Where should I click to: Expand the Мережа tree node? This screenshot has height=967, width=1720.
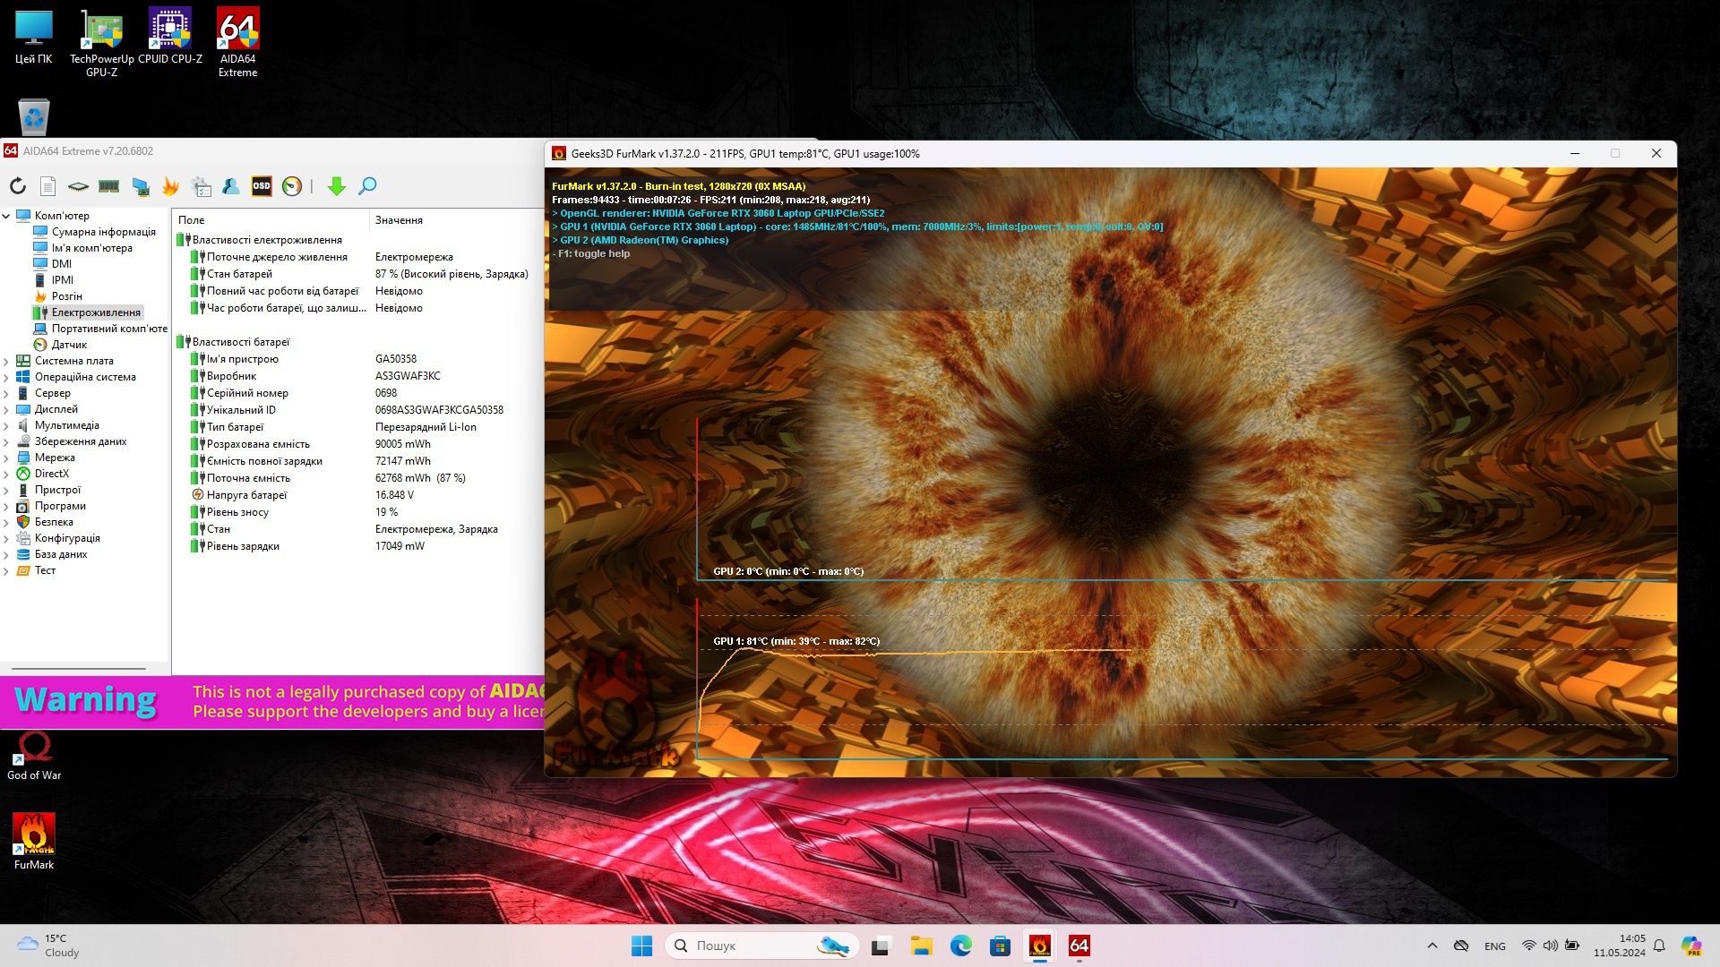pyautogui.click(x=6, y=458)
